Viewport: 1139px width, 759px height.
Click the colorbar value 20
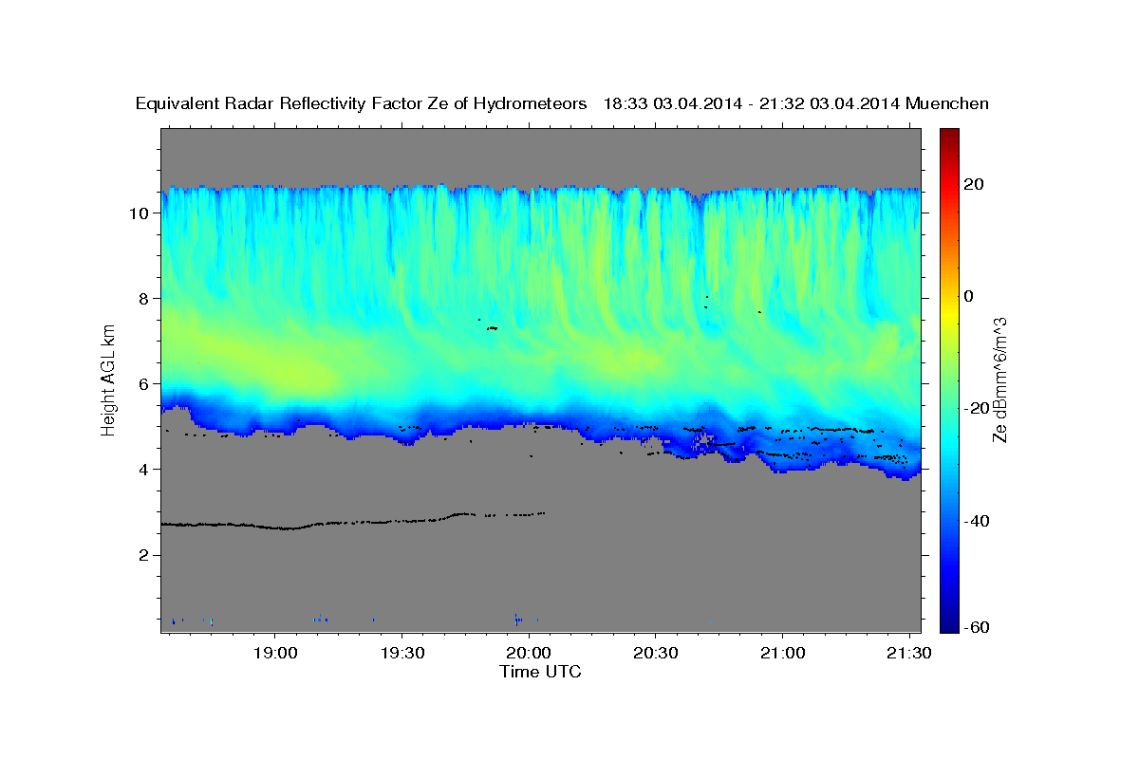point(976,184)
